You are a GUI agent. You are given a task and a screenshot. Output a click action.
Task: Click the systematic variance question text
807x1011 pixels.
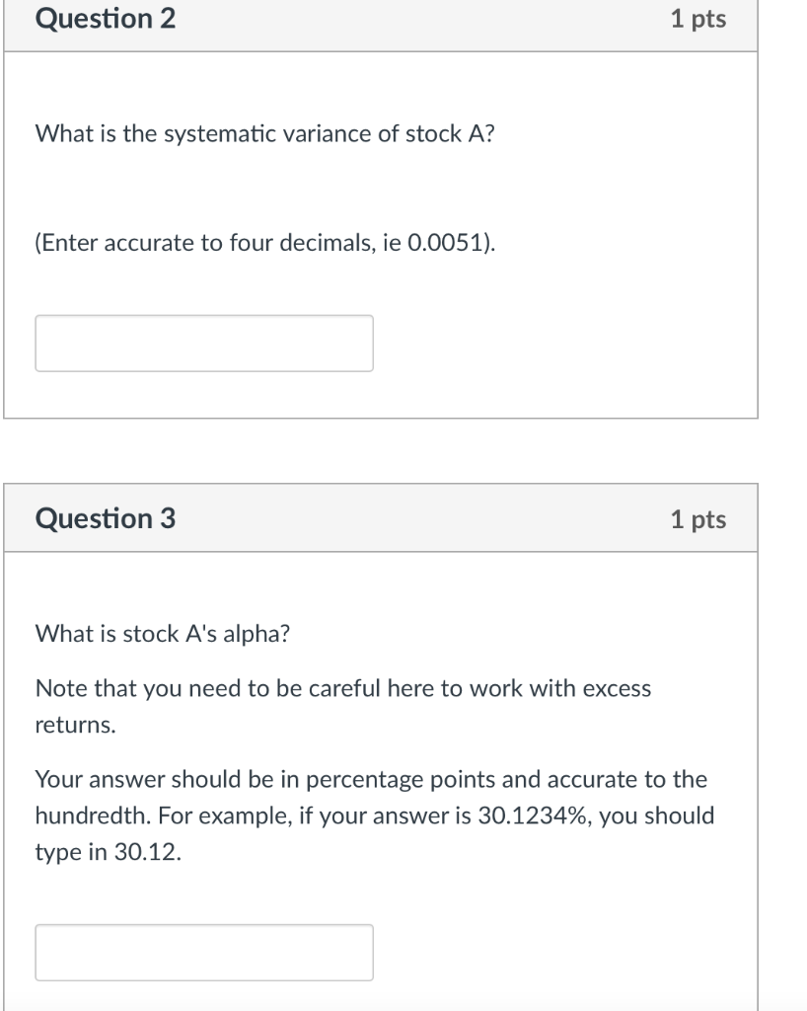pyautogui.click(x=264, y=134)
